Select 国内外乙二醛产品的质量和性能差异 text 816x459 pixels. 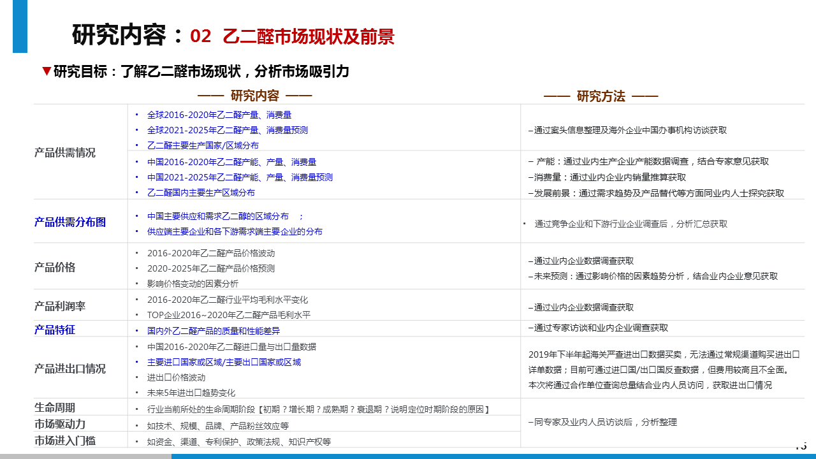click(x=213, y=331)
